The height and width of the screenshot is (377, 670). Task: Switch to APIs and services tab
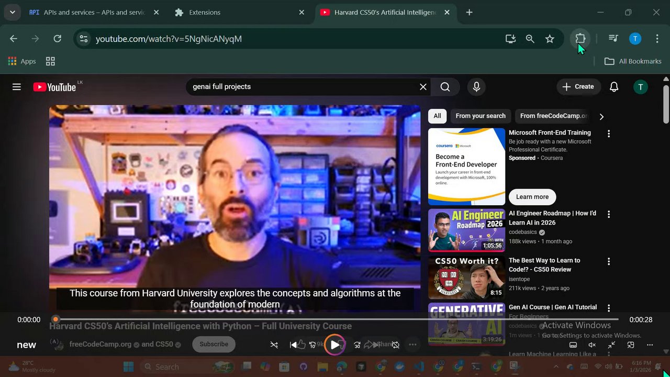pos(95,12)
